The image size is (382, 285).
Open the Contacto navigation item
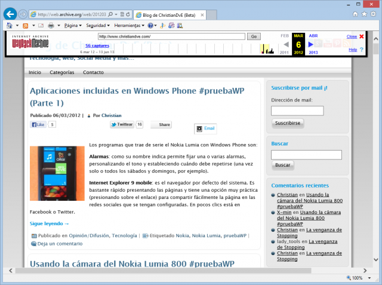pyautogui.click(x=93, y=72)
